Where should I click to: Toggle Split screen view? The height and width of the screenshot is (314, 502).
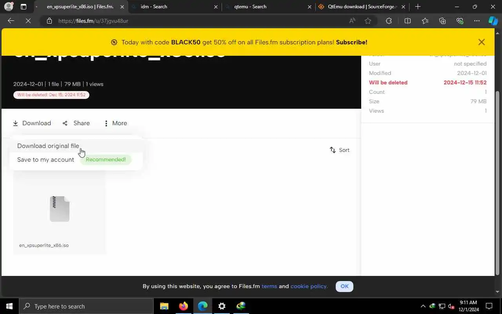[x=407, y=21]
